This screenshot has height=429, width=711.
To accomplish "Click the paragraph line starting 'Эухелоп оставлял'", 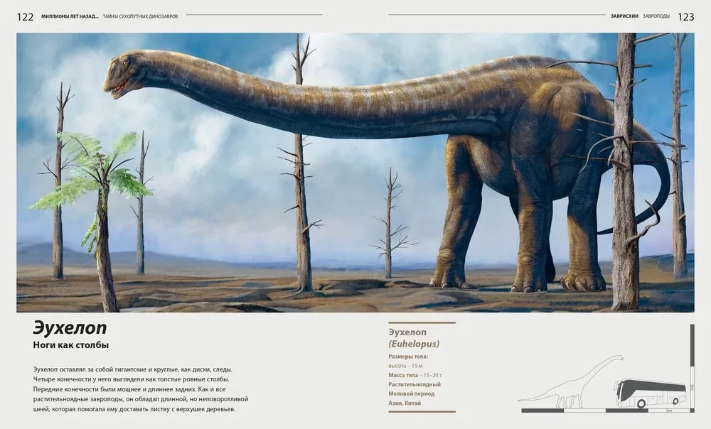I will 132,369.
